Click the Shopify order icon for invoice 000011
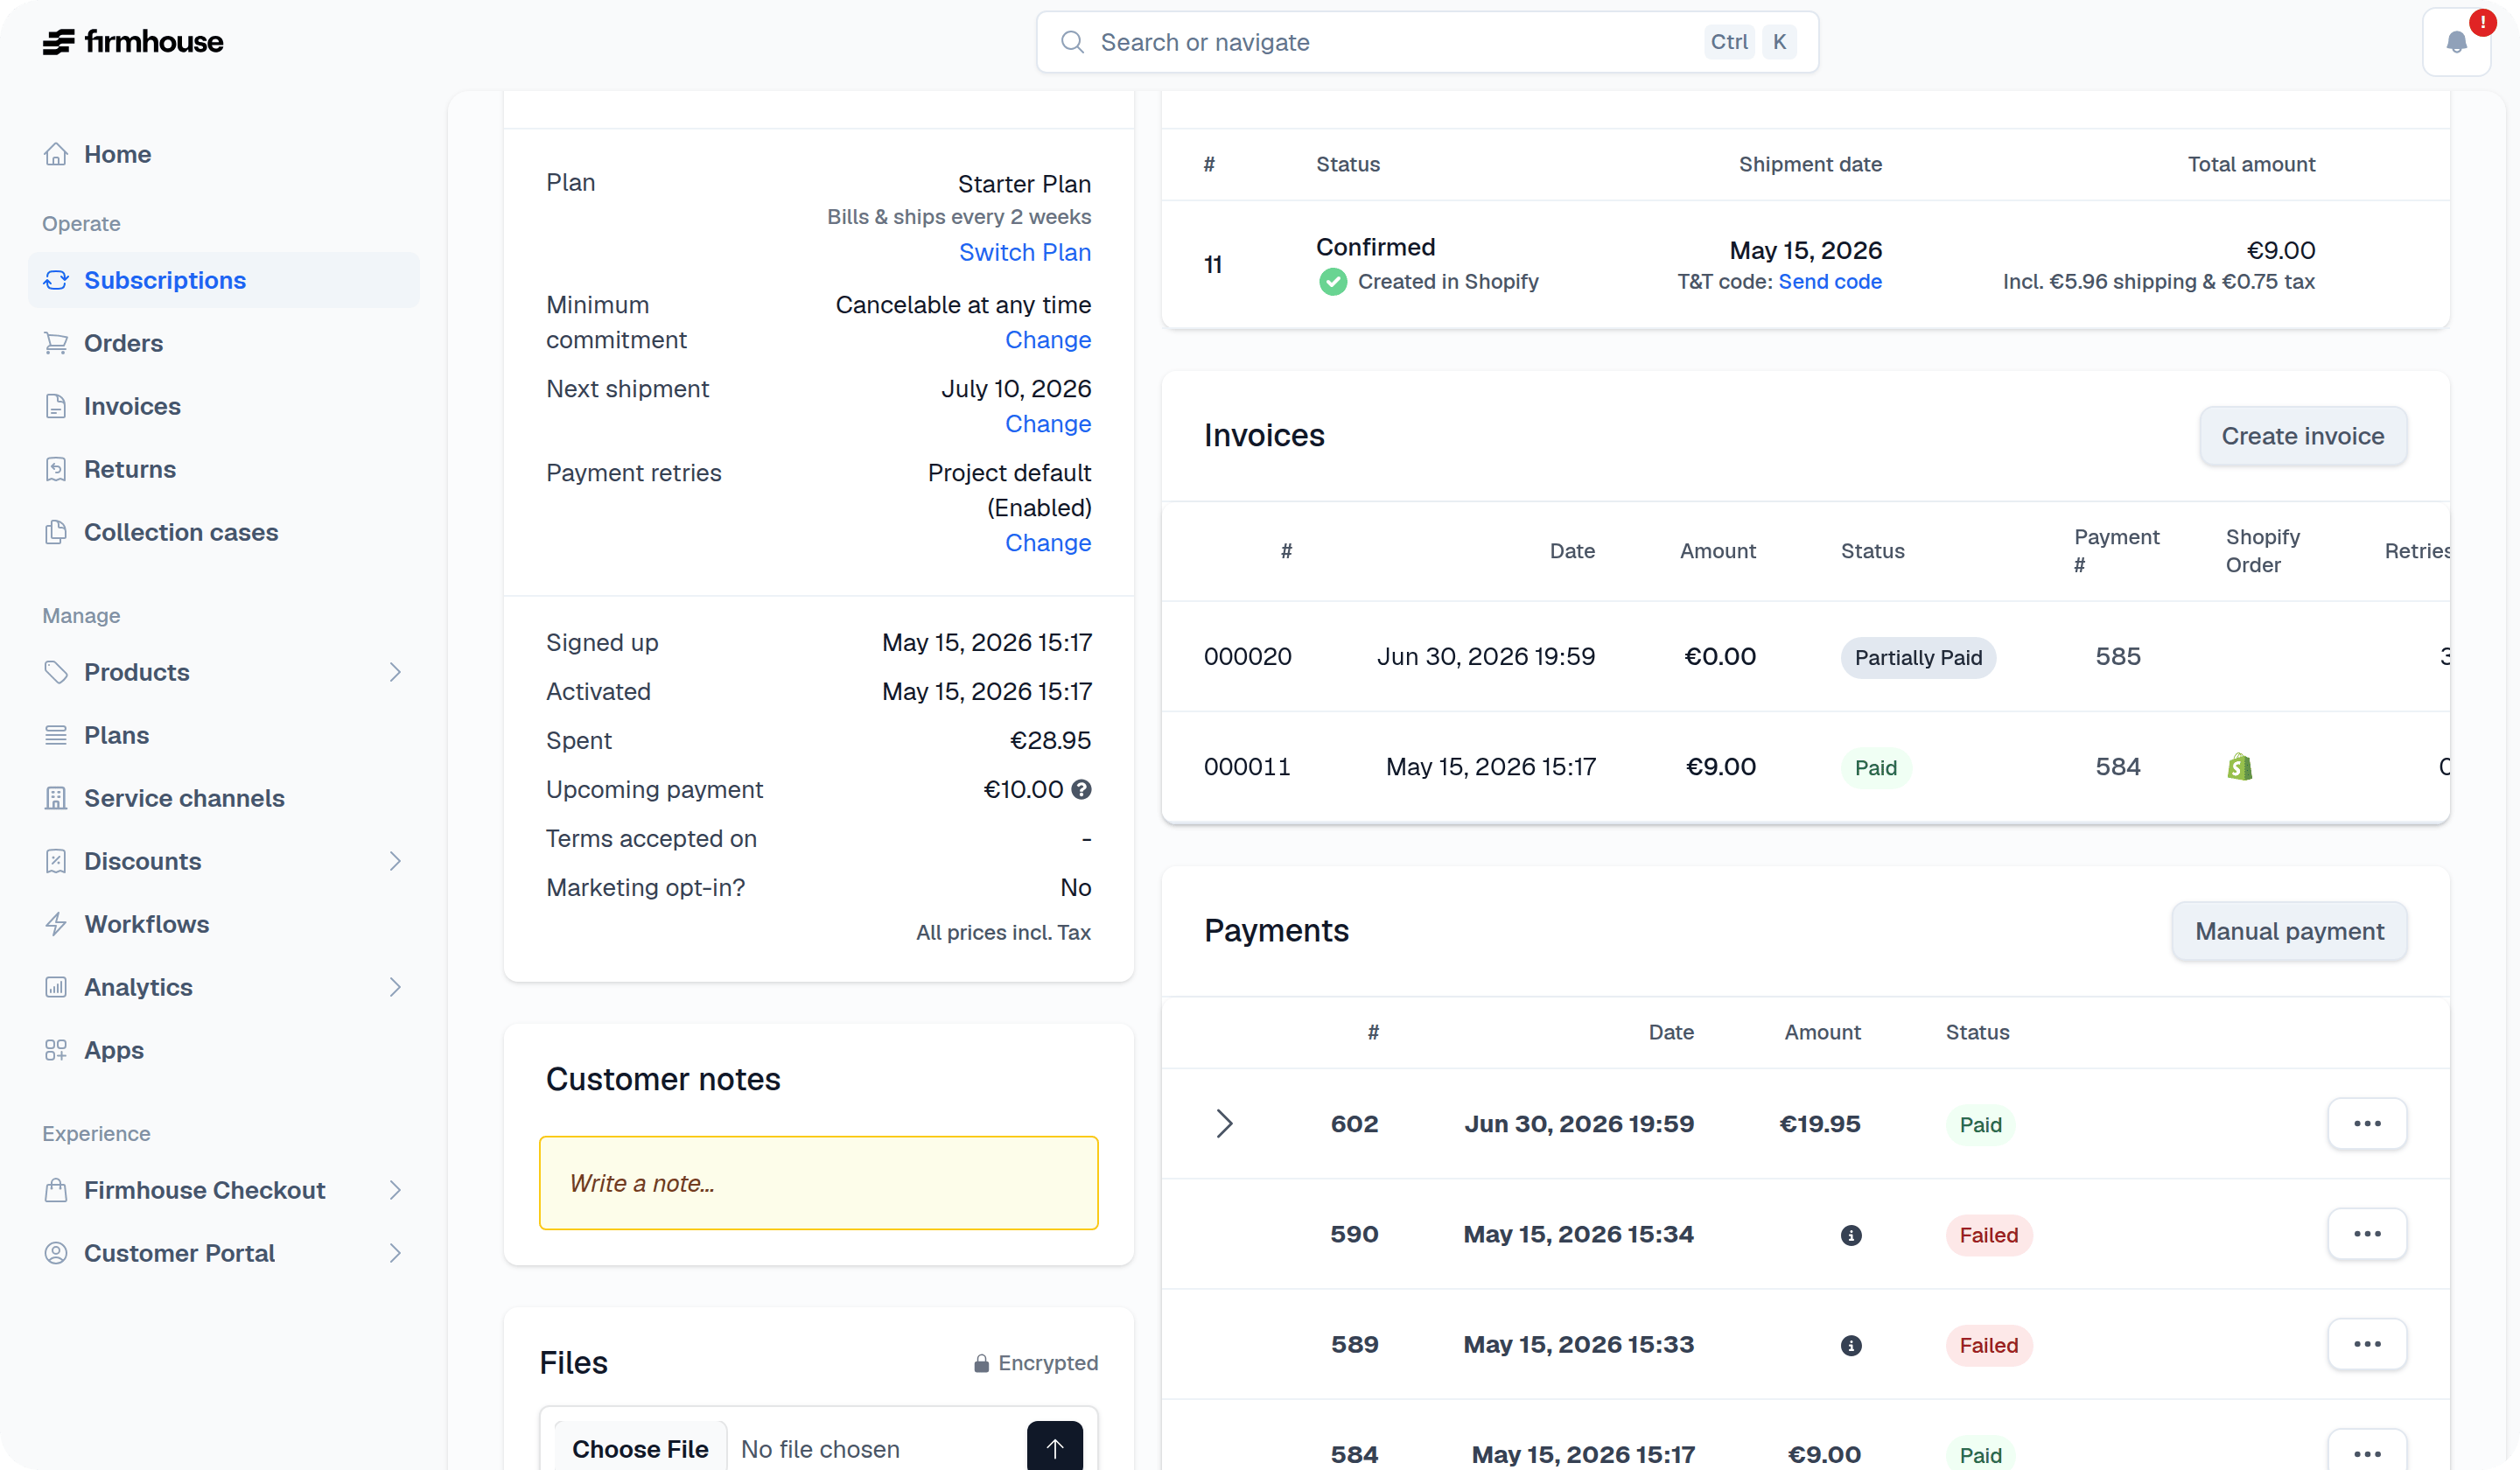This screenshot has width=2520, height=1470. click(2239, 767)
